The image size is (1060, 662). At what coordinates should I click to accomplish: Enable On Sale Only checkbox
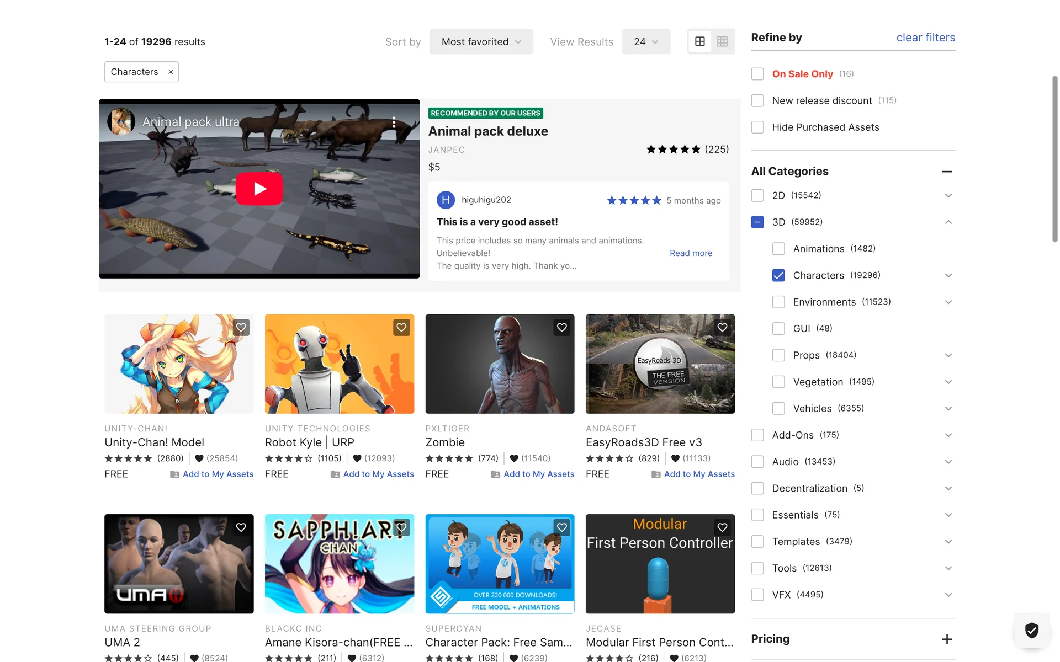(x=757, y=74)
